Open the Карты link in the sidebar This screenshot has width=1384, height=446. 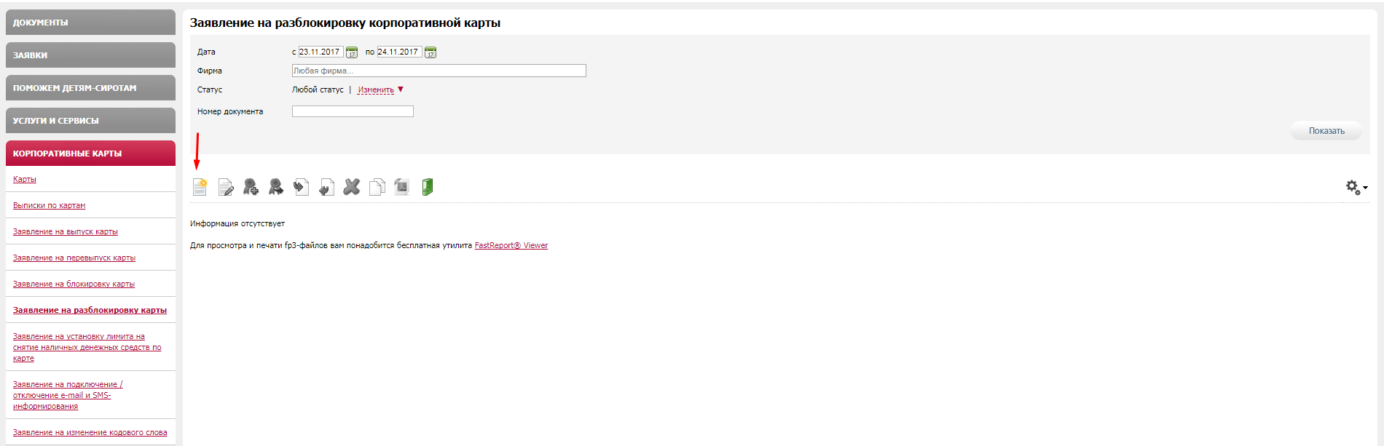point(25,179)
